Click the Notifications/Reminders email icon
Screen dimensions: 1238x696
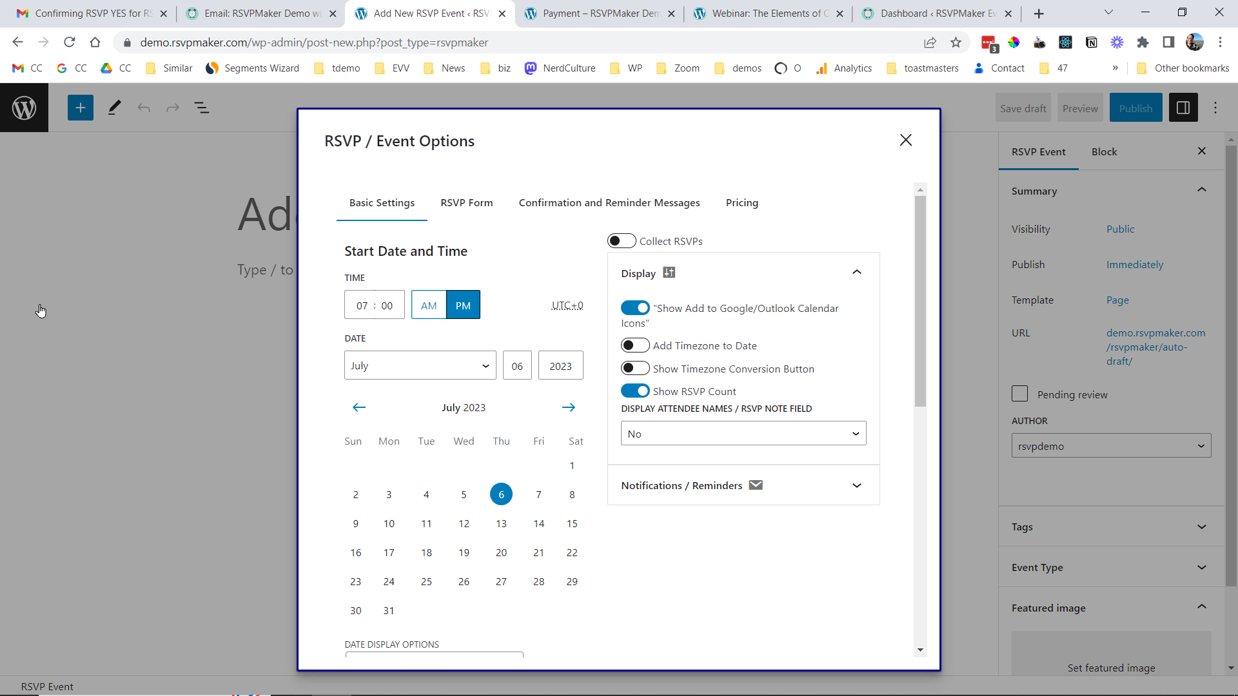pyautogui.click(x=755, y=485)
